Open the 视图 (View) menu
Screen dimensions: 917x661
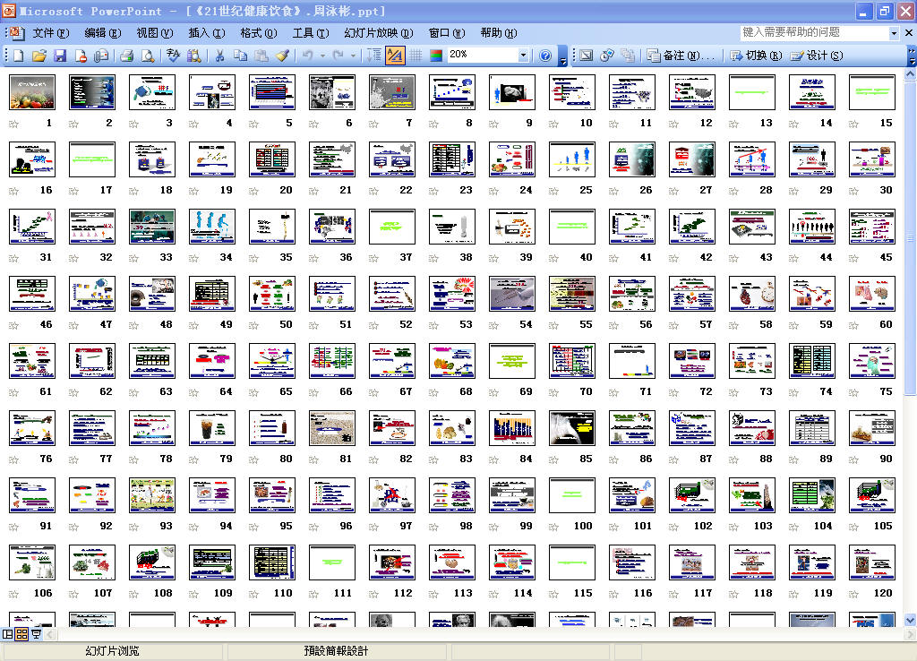154,33
